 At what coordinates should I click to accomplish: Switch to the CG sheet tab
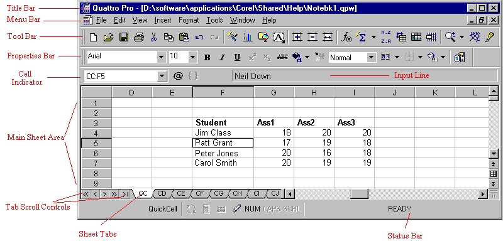[218, 193]
